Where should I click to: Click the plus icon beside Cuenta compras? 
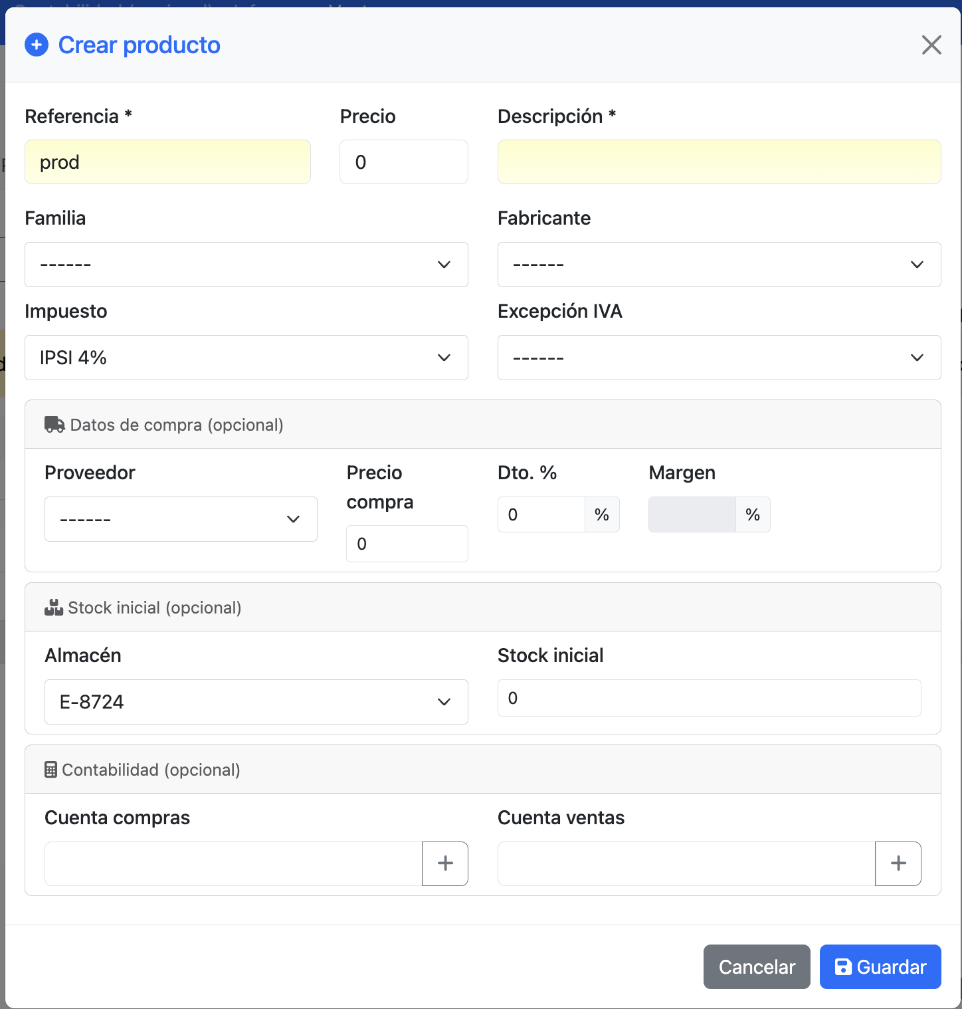(445, 863)
